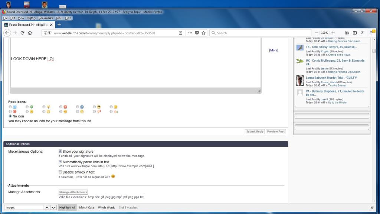Toggle reader view icon in address bar

[181, 33]
